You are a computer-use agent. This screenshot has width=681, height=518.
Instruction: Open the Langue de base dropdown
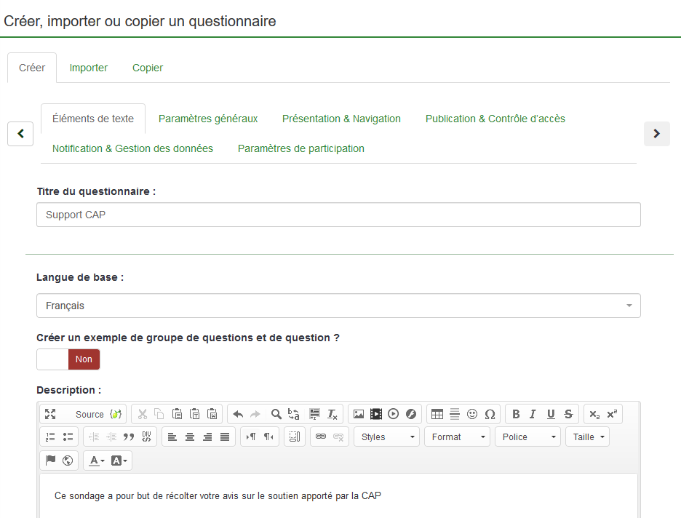(x=338, y=306)
